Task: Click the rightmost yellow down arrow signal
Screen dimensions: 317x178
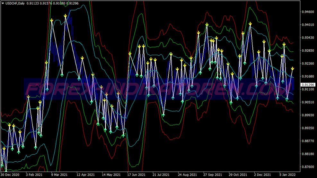Action: click(293, 69)
